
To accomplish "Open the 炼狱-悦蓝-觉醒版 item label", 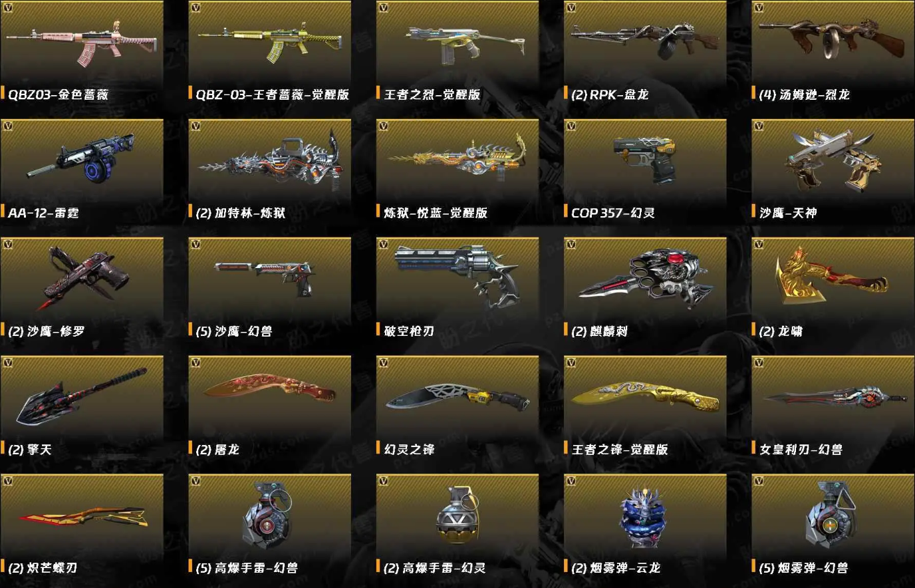I will [436, 213].
